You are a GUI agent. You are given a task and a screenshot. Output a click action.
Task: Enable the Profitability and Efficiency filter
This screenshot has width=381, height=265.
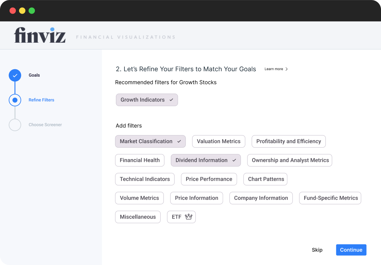point(288,141)
